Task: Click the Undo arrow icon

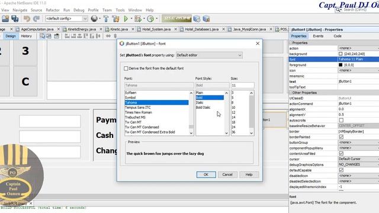Action: click(x=27, y=18)
